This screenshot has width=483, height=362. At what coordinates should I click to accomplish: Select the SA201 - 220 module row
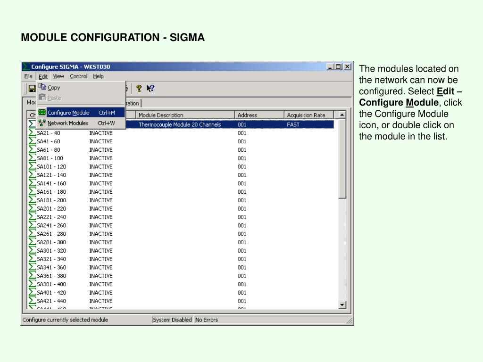point(181,208)
